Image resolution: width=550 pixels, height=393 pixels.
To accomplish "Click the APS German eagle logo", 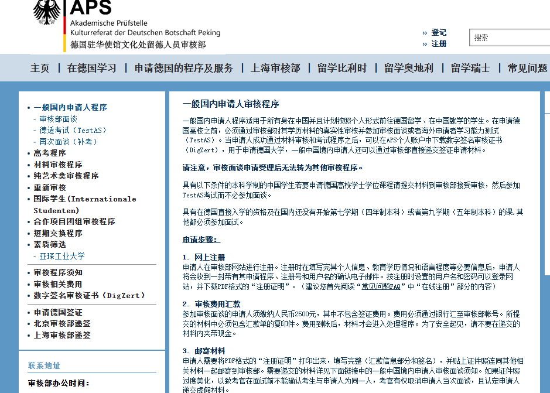I will point(47,11).
